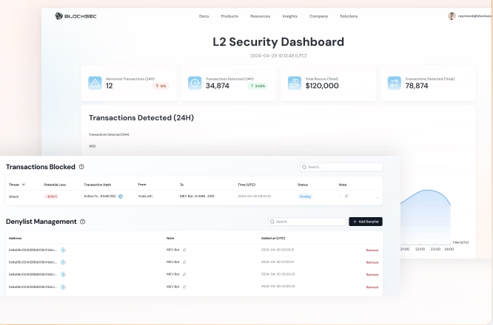The height and width of the screenshot is (325, 493).
Task: Edit MEV Bot note added 00:03:31
Action: coord(184,250)
